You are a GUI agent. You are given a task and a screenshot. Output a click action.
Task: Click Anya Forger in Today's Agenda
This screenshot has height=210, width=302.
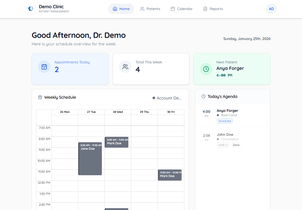pos(227,111)
